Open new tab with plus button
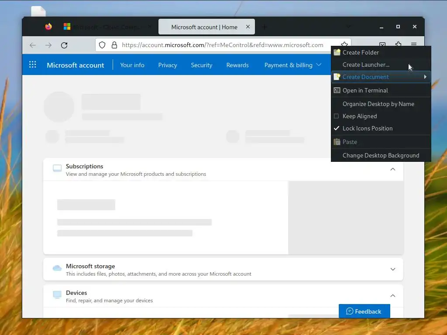 tap(264, 27)
